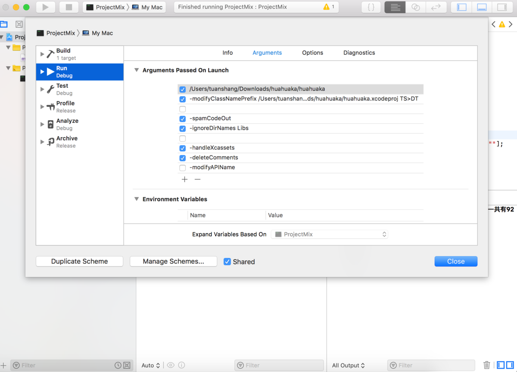Click the Manage Schemes button

[173, 261]
